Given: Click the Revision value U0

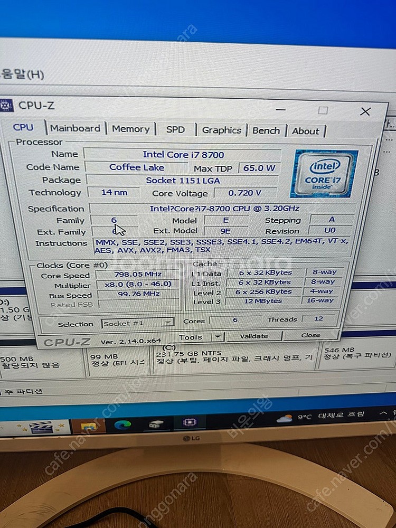Looking at the screenshot, I should [x=330, y=230].
